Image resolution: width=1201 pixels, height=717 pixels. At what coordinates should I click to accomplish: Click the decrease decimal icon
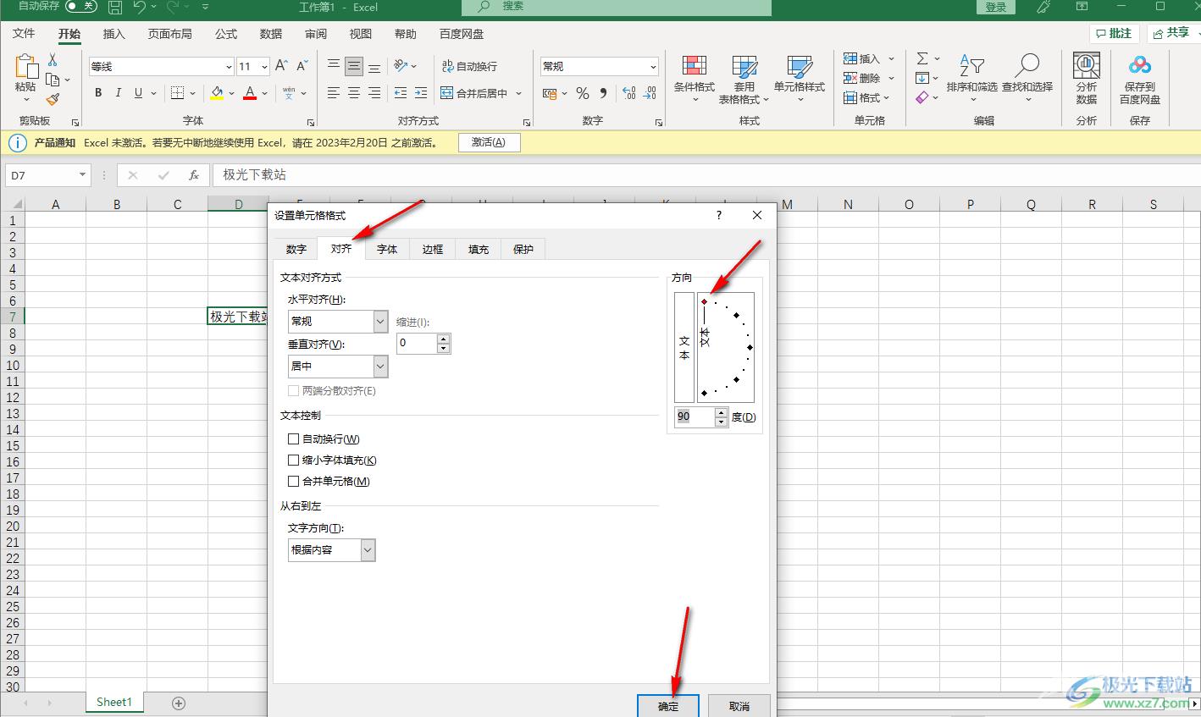point(650,93)
